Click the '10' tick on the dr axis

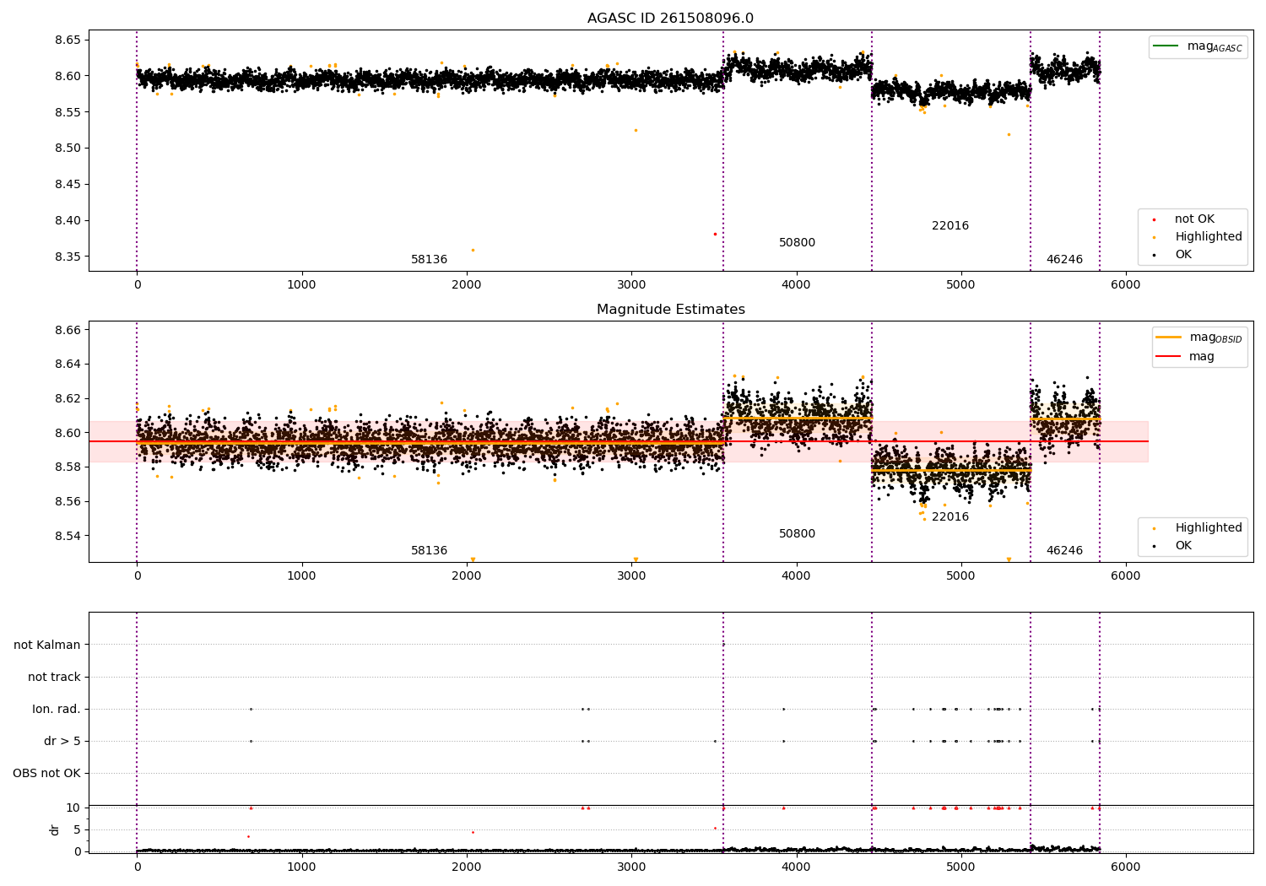[x=73, y=808]
